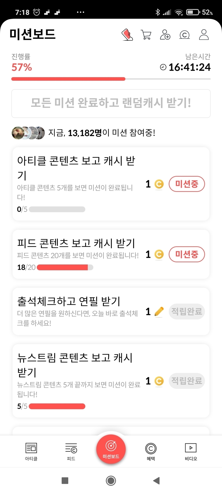Image resolution: width=222 pixels, height=494 pixels.
Task: Go to the 비디오 tab
Action: coord(191,452)
